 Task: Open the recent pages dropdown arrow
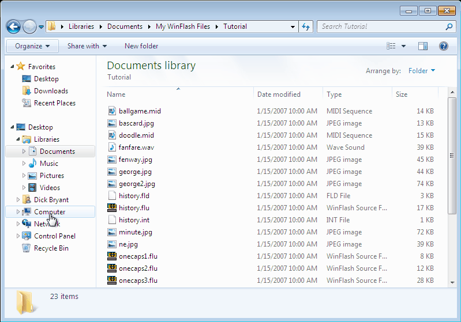tap(41, 27)
